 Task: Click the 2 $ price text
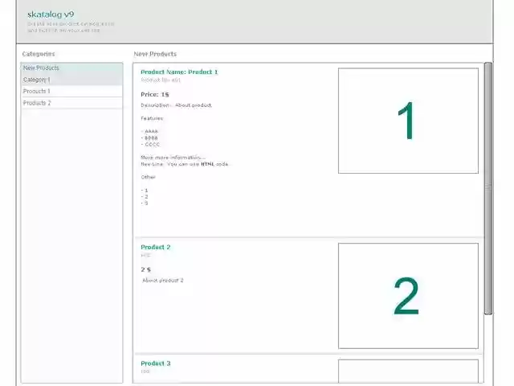point(146,269)
